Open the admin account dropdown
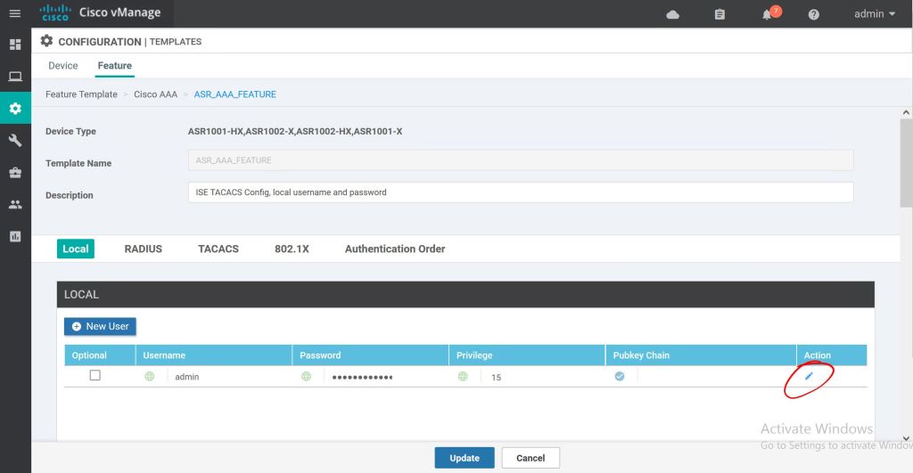 click(874, 14)
